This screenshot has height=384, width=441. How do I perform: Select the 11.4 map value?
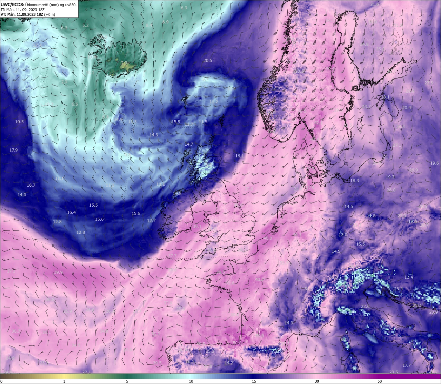[x=409, y=277]
